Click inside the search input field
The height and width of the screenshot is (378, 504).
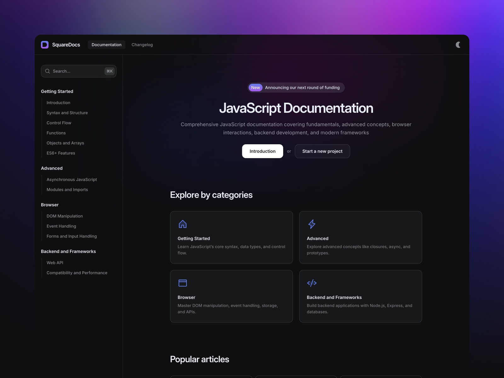[x=76, y=71]
